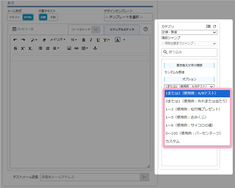Expand the font color arrow dropdown
This screenshot has width=235, height=188.
pos(124,40)
